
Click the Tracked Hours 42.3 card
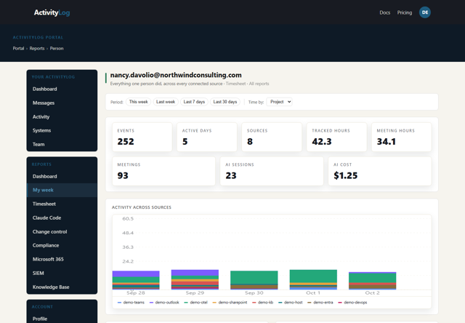[336, 137]
